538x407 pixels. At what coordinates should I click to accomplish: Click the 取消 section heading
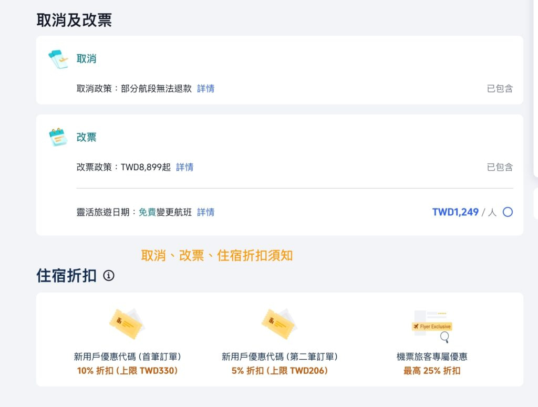tap(87, 59)
